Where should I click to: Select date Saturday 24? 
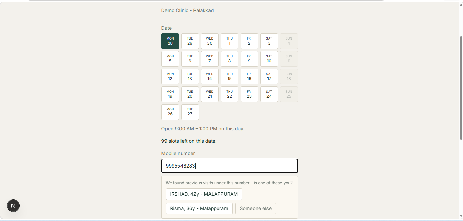pyautogui.click(x=269, y=94)
